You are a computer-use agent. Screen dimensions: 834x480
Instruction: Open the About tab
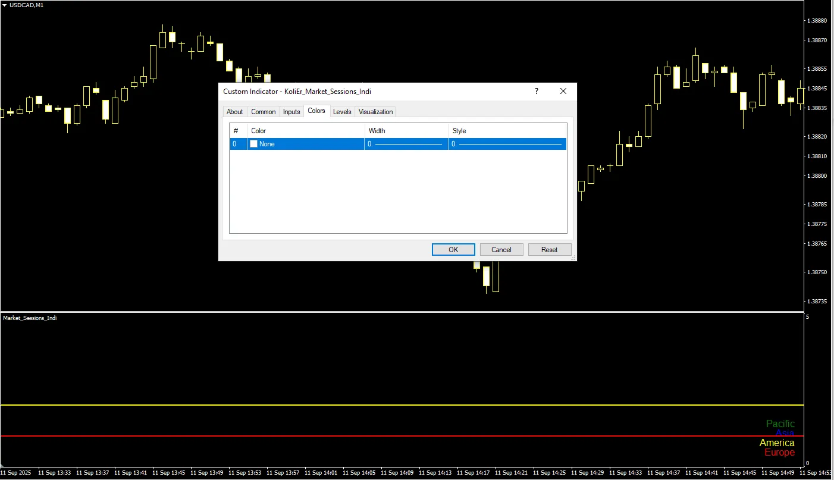coord(234,112)
